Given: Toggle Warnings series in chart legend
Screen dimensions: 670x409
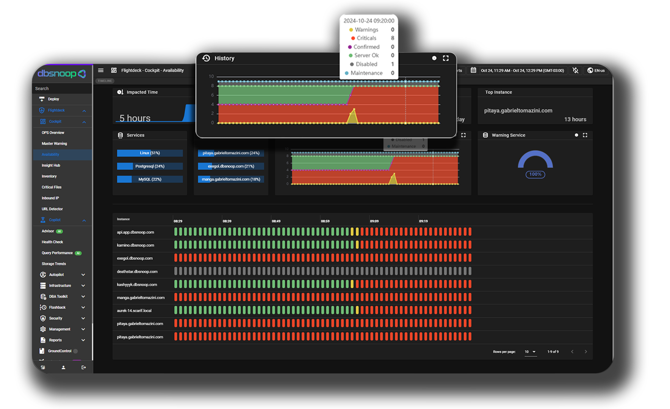Looking at the screenshot, I should (363, 30).
